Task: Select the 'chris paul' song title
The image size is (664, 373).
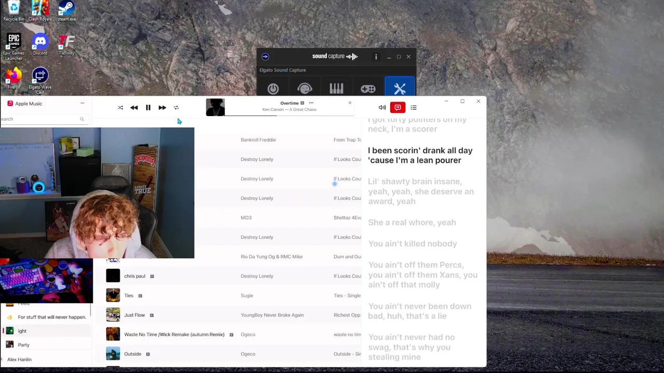Action: tap(134, 276)
